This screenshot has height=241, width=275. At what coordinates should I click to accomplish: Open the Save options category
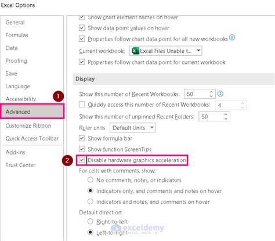11,74
